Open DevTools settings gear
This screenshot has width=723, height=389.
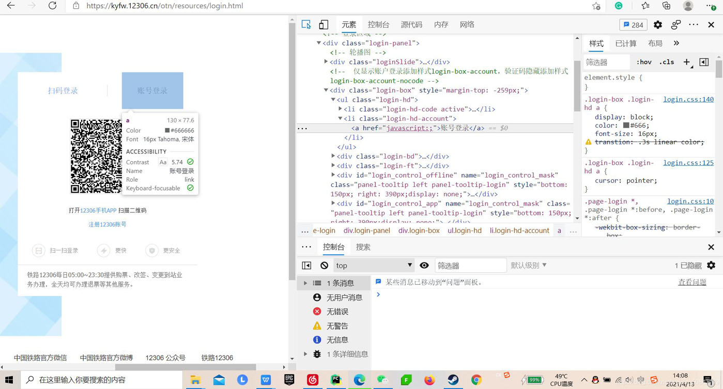[657, 24]
